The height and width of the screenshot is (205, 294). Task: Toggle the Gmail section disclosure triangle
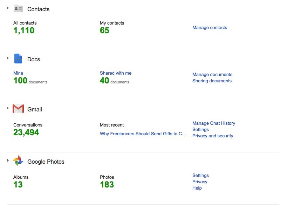(8, 108)
